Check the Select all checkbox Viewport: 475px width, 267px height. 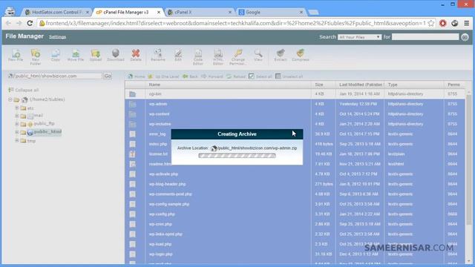pyautogui.click(x=252, y=76)
